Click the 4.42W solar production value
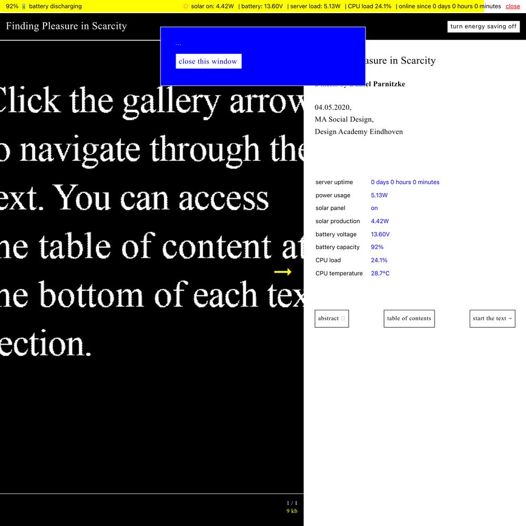The width and height of the screenshot is (526, 526). point(379,221)
